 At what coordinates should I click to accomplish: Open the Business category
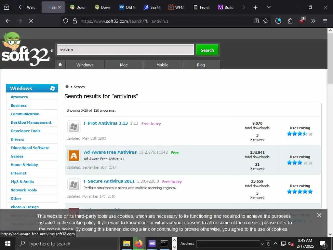[x=19, y=105]
